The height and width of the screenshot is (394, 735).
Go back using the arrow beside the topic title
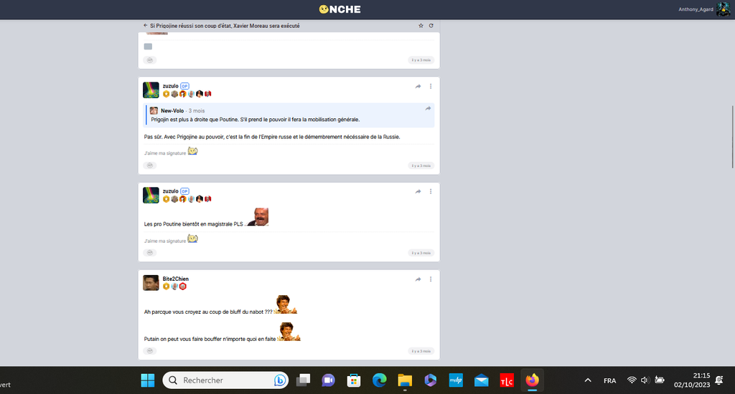coord(145,26)
